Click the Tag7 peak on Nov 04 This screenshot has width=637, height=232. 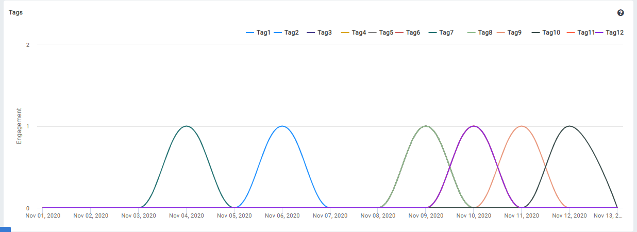coord(187,126)
